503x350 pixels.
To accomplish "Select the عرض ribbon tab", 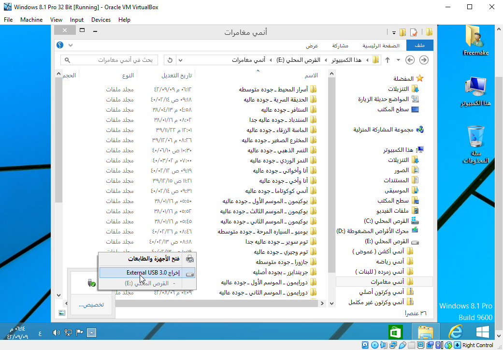I will tap(312, 45).
